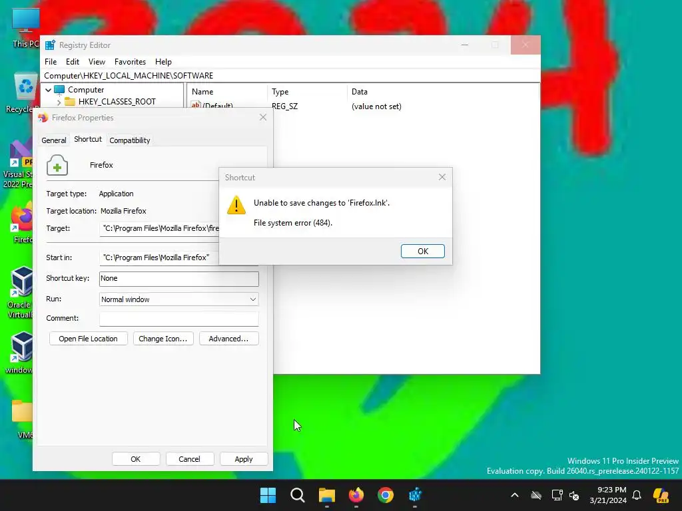Close the Shortcut error dialog with X

[442, 177]
